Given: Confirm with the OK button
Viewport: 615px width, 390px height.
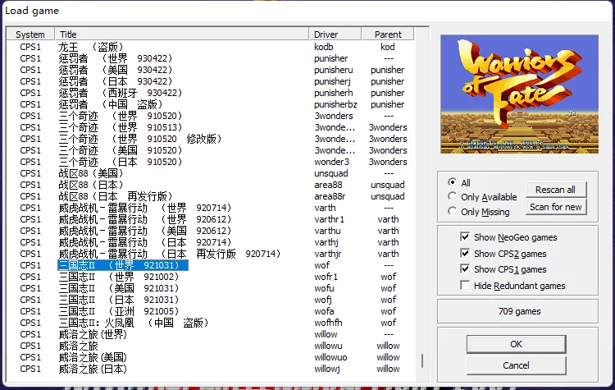Looking at the screenshot, I should (516, 344).
